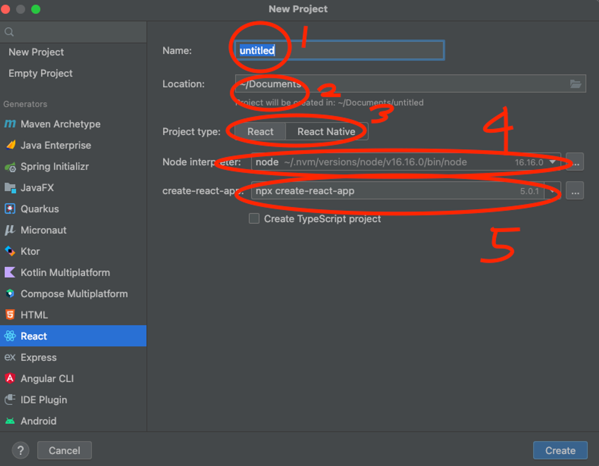Click the Android robot icon
Screen dimensions: 599x466
[x=10, y=421]
